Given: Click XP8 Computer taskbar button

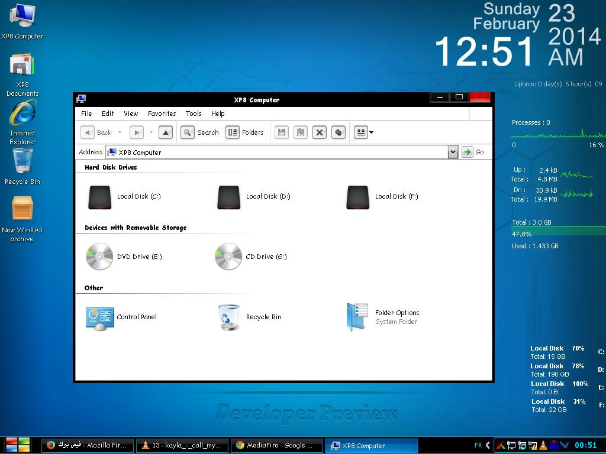Looking at the screenshot, I should 372,445.
